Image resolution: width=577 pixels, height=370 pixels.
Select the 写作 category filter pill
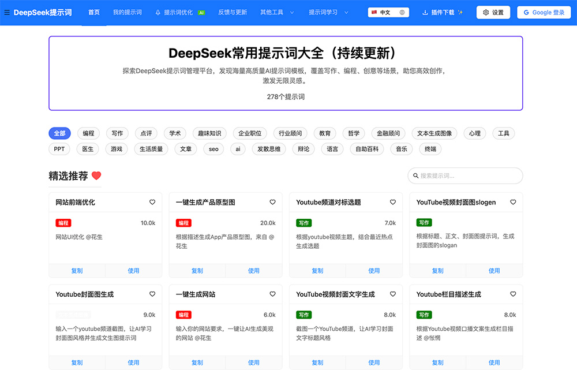pyautogui.click(x=117, y=133)
